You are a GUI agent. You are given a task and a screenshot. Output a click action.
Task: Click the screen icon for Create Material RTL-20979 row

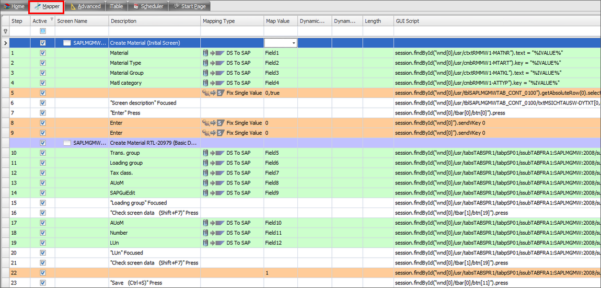tap(67, 143)
